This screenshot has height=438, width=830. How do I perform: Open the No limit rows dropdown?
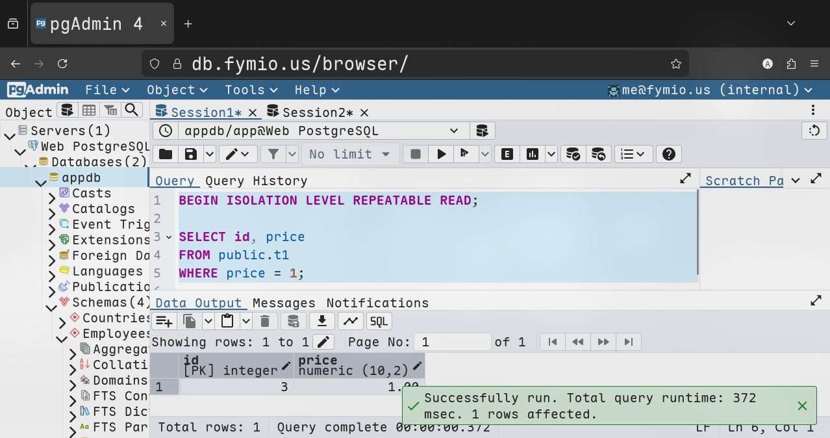(x=350, y=154)
